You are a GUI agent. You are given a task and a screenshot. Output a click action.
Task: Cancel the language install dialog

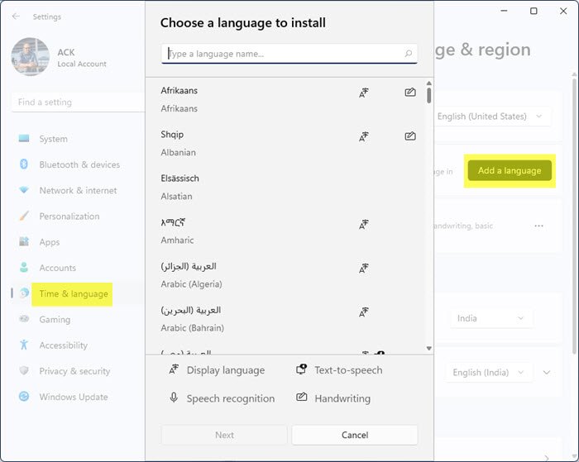coord(354,435)
